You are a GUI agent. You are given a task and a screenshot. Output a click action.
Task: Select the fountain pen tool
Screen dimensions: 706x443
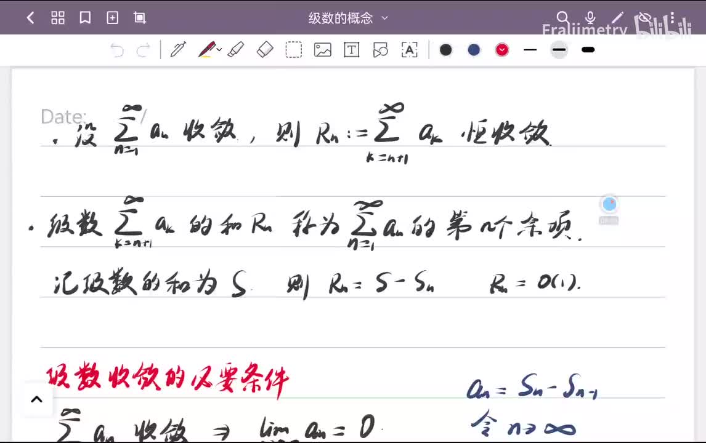click(x=178, y=49)
